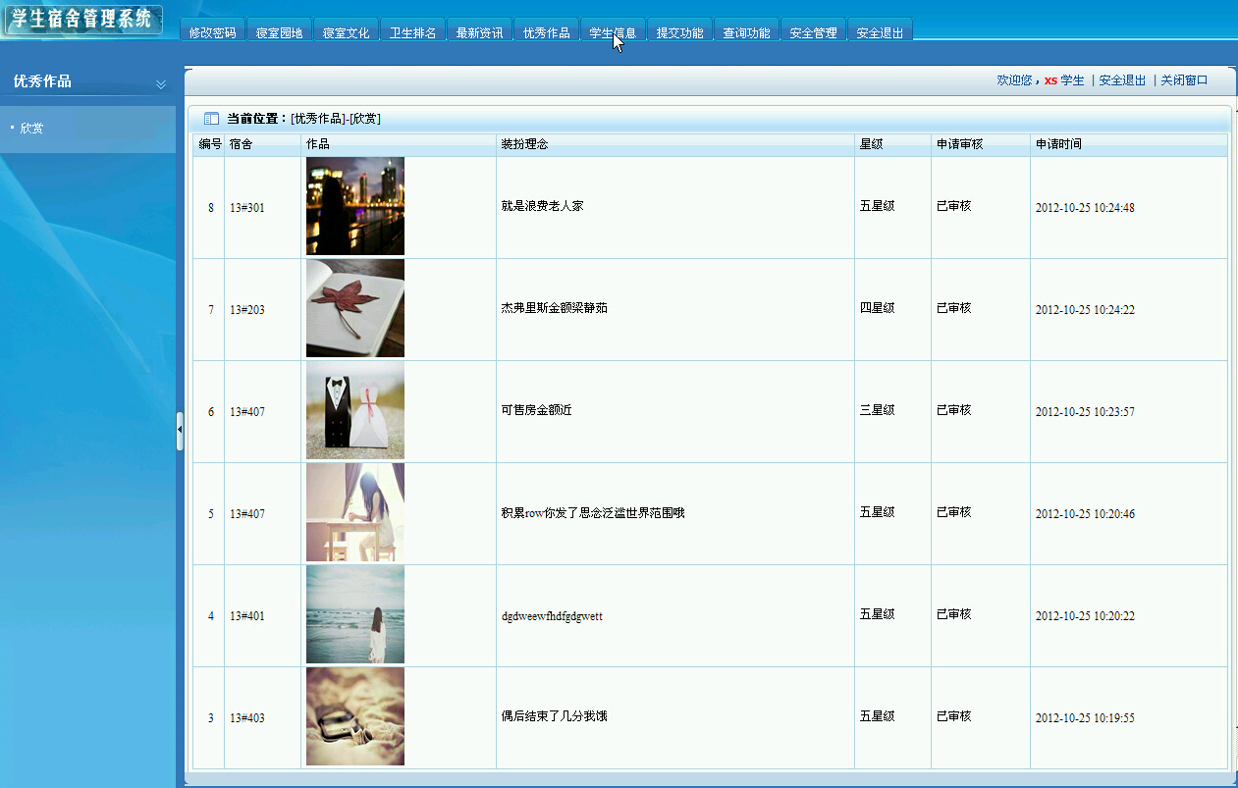Select the text 偶后结束了几分我饿
The height and width of the screenshot is (788, 1238).
point(554,716)
